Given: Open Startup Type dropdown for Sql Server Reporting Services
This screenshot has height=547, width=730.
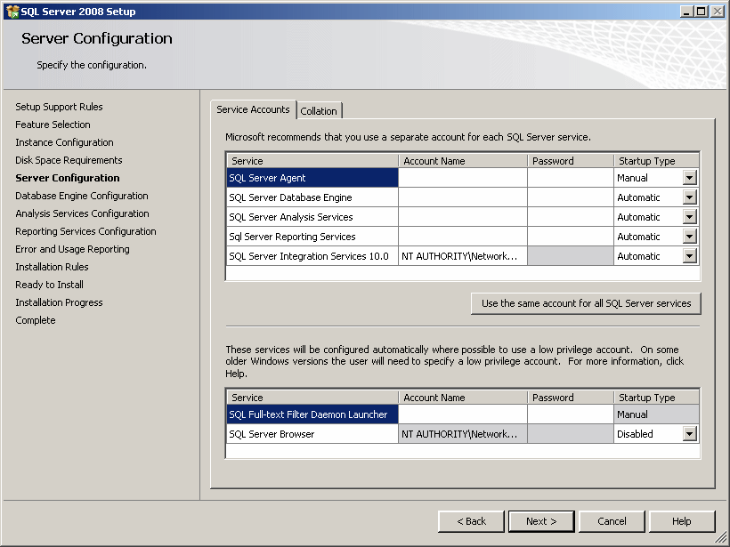Looking at the screenshot, I should (690, 237).
